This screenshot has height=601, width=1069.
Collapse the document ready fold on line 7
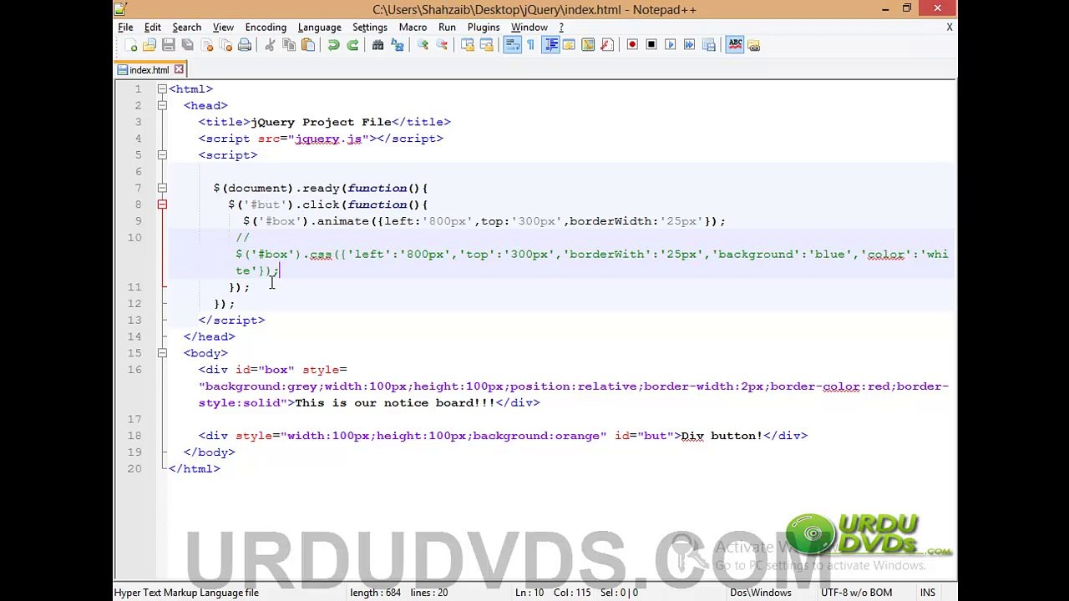pyautogui.click(x=162, y=189)
